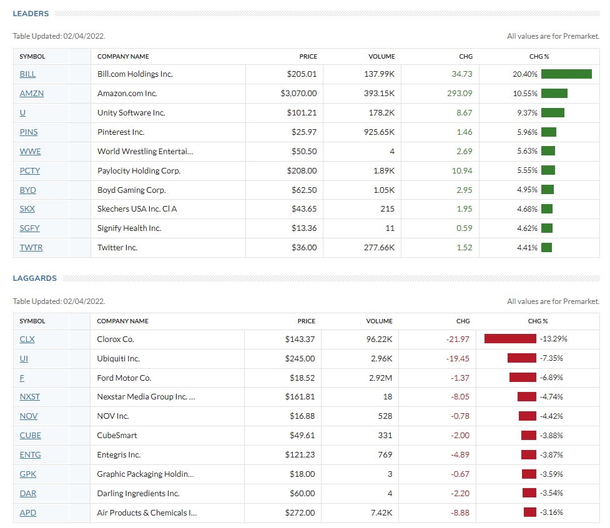This screenshot has width=610, height=528.
Task: Select the Skechers USA Inc. Cl A name
Action: [137, 209]
